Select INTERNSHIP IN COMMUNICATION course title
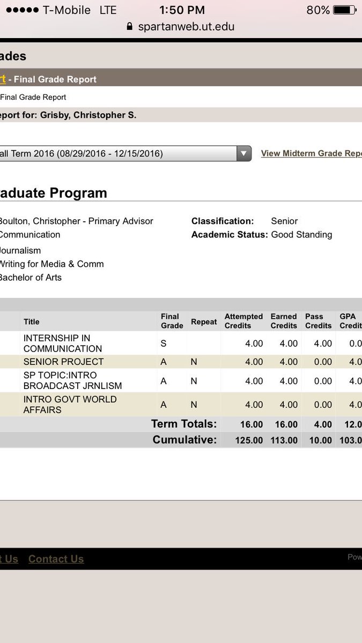 pyautogui.click(x=63, y=343)
